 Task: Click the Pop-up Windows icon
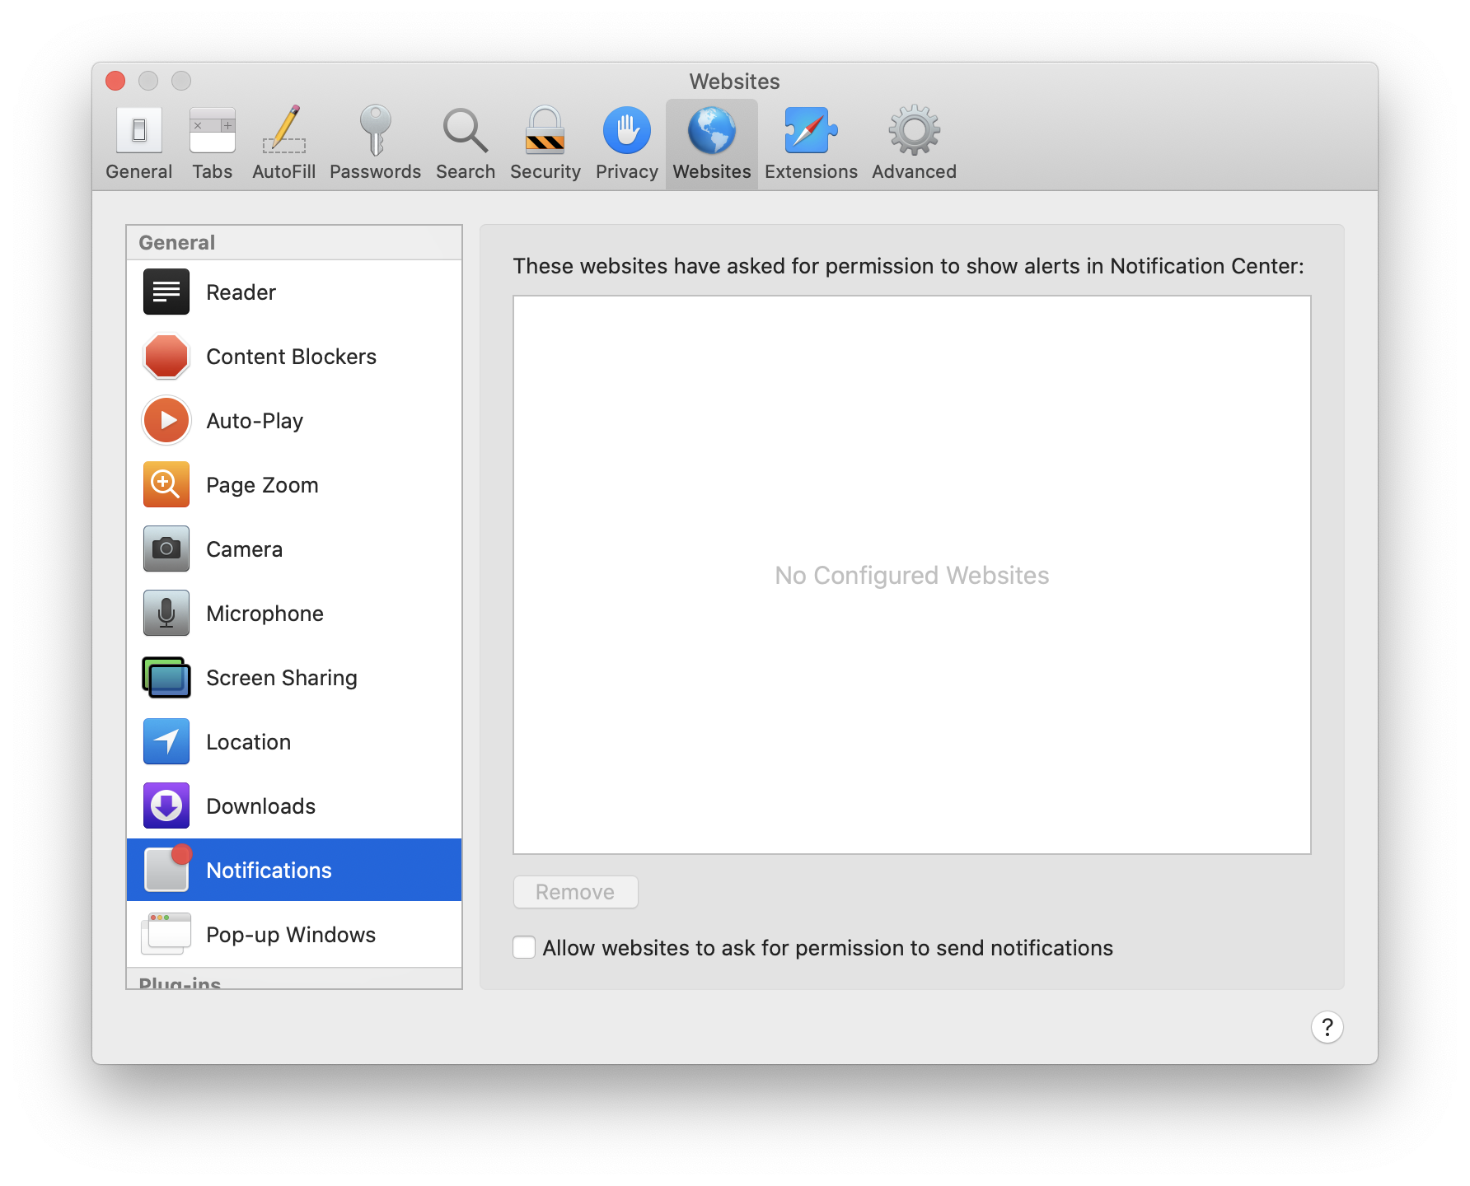(x=166, y=934)
